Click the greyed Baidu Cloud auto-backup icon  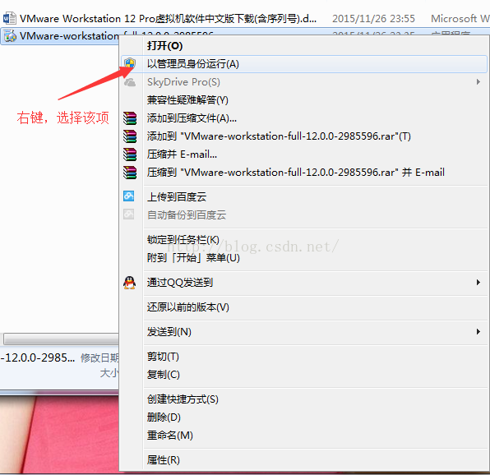tap(129, 214)
